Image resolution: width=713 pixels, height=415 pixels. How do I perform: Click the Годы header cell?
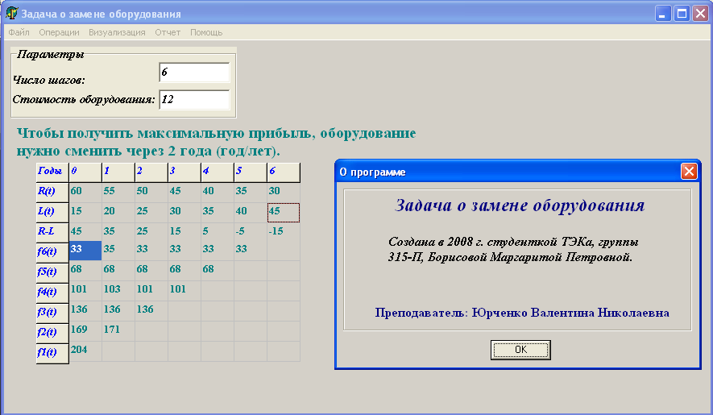[52, 172]
